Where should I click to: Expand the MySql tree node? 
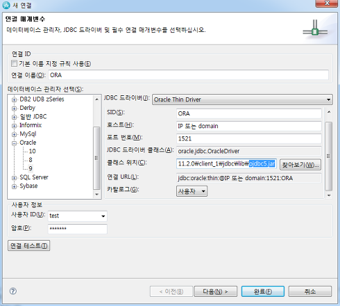(x=15, y=134)
